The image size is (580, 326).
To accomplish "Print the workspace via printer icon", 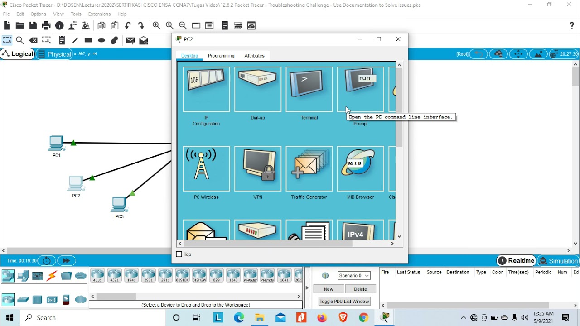I will (46, 26).
